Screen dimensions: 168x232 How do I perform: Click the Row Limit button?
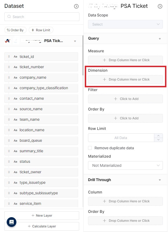pos(41,30)
